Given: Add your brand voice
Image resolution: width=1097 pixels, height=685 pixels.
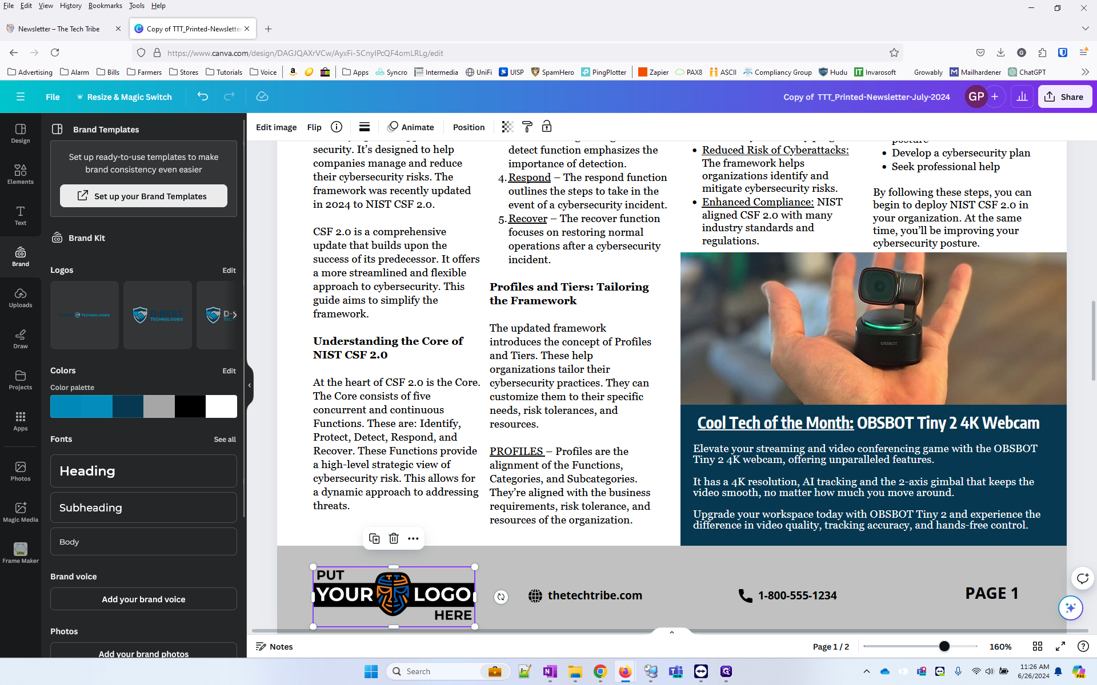Looking at the screenshot, I should pyautogui.click(x=143, y=599).
